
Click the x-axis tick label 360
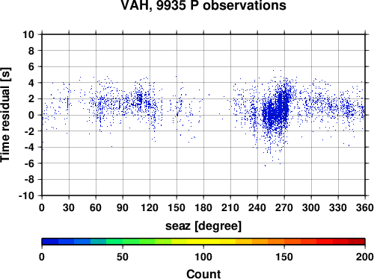point(365,207)
